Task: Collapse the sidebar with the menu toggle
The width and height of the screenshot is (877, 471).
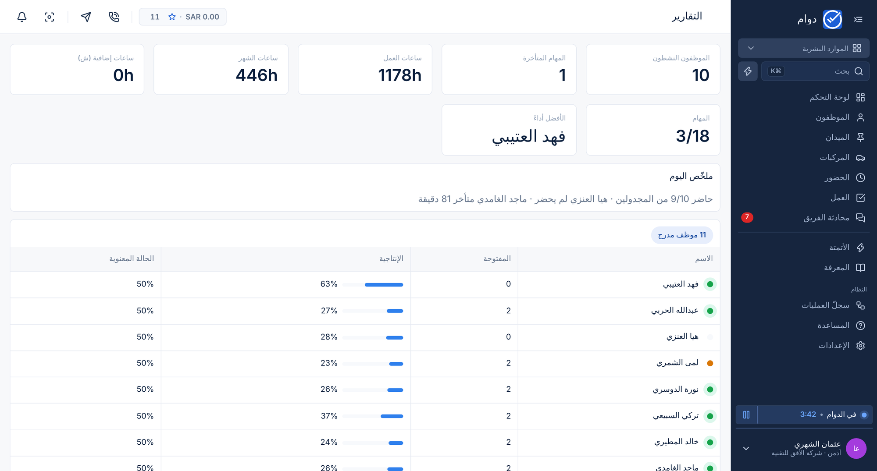Action: point(858,19)
